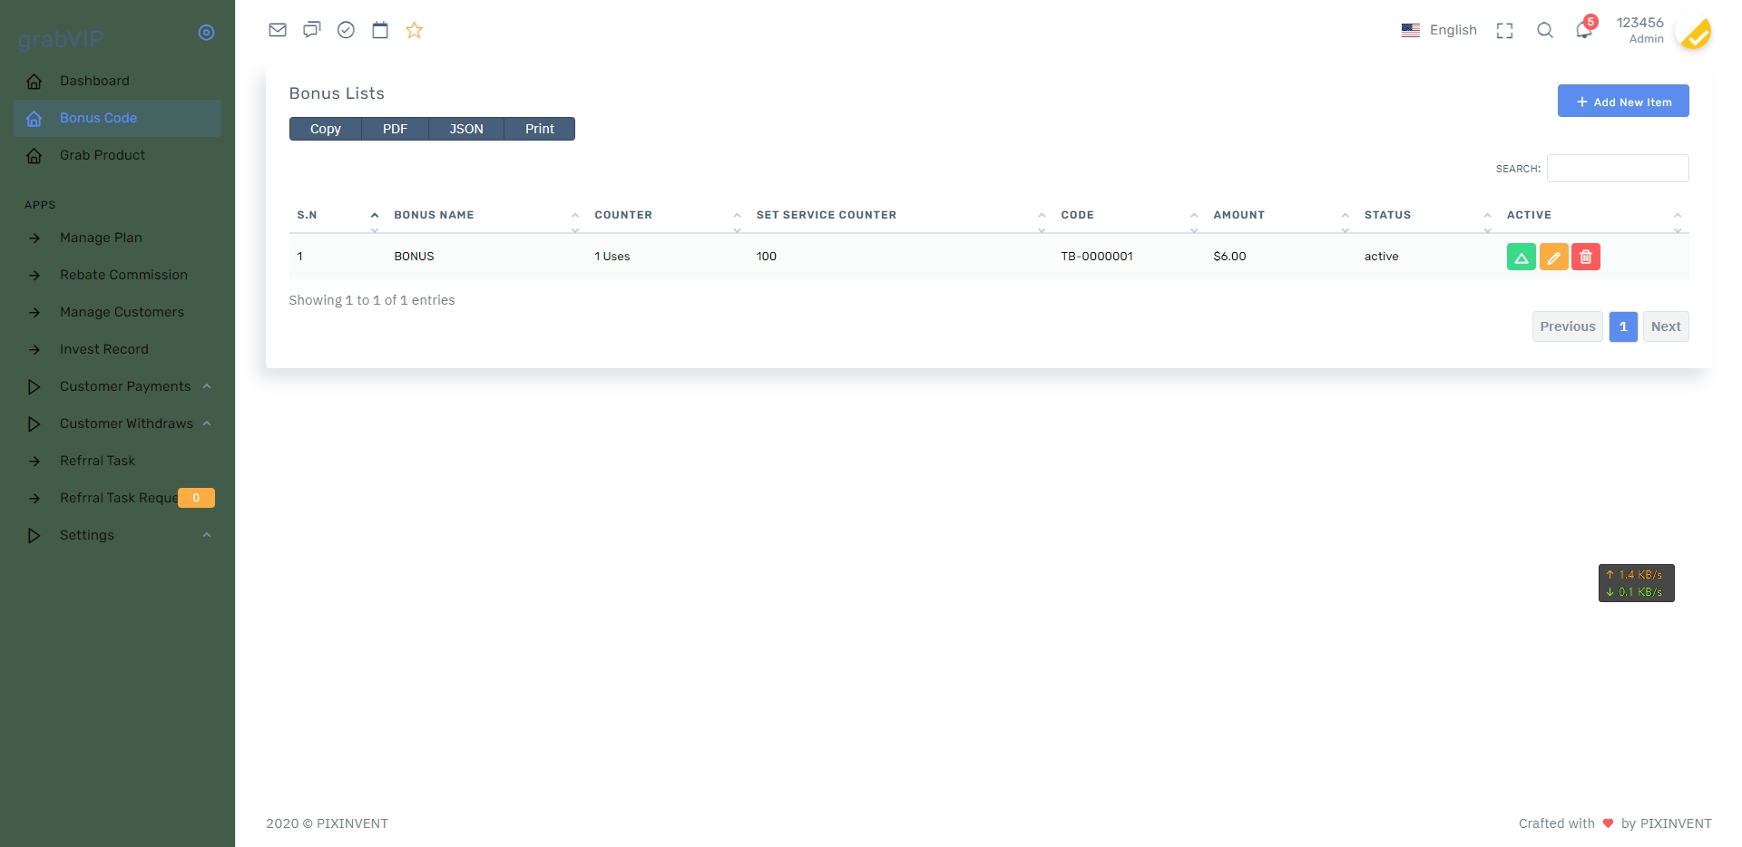Click the red trash delete icon for BONUS
The image size is (1742, 847).
pos(1585,258)
